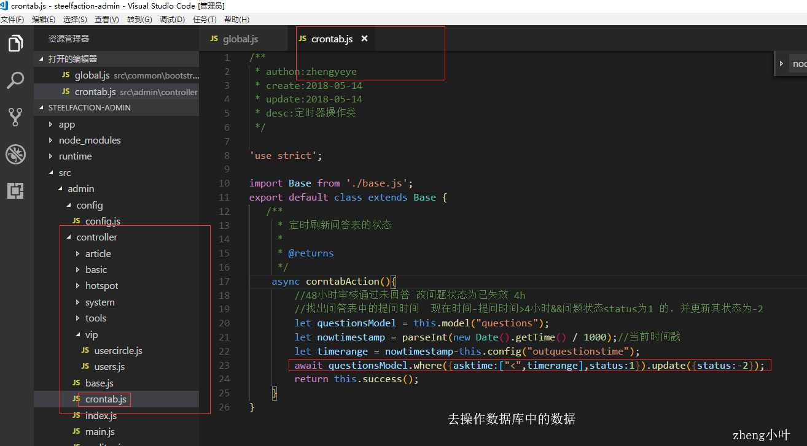Click the 'use strict' statement on line 8
Screen dimensions: 807x446
click(x=286, y=156)
